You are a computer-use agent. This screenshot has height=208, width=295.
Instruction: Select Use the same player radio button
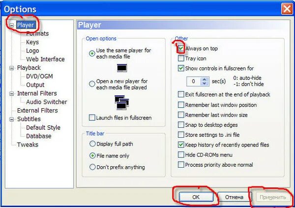92,54
